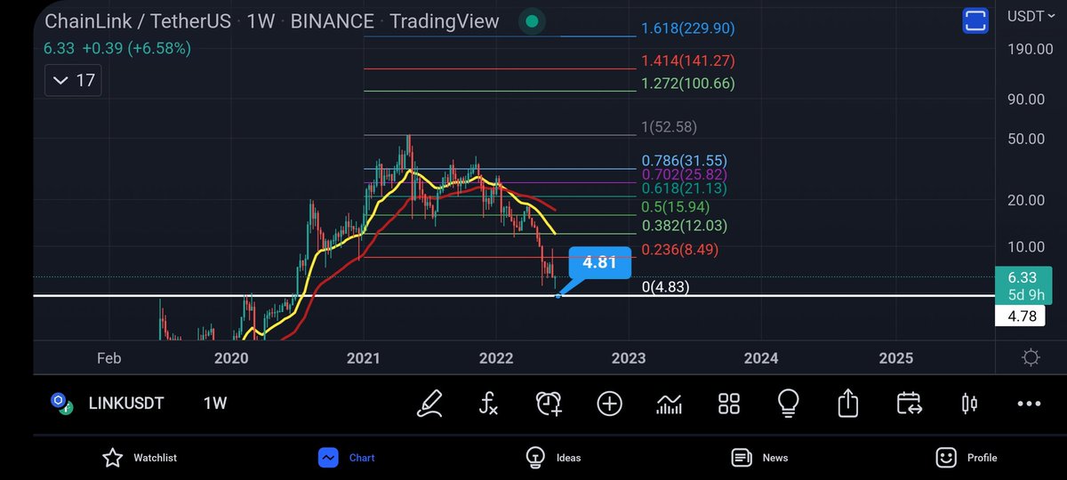
Task: Go to the Watchlist tab
Action: click(x=140, y=458)
